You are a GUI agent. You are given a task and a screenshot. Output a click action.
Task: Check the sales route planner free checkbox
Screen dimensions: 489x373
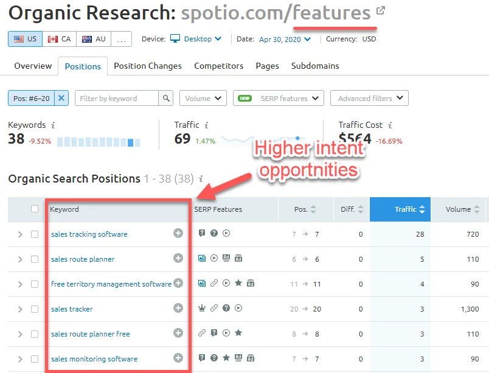(35, 334)
